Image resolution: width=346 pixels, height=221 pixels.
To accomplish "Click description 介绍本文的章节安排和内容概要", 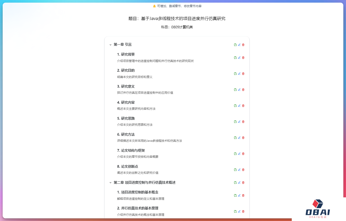I will tap(138, 157).
